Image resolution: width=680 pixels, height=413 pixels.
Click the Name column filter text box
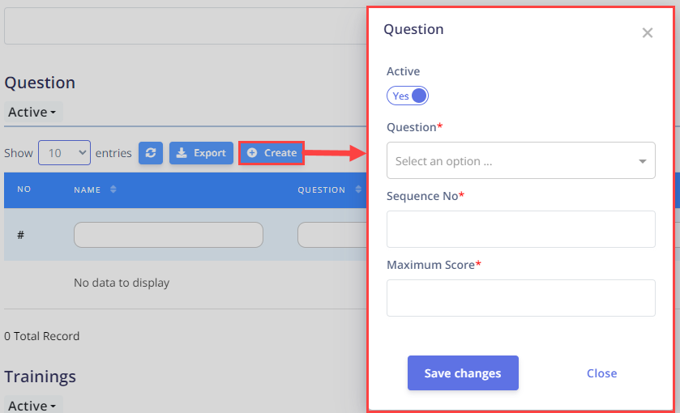(x=169, y=235)
